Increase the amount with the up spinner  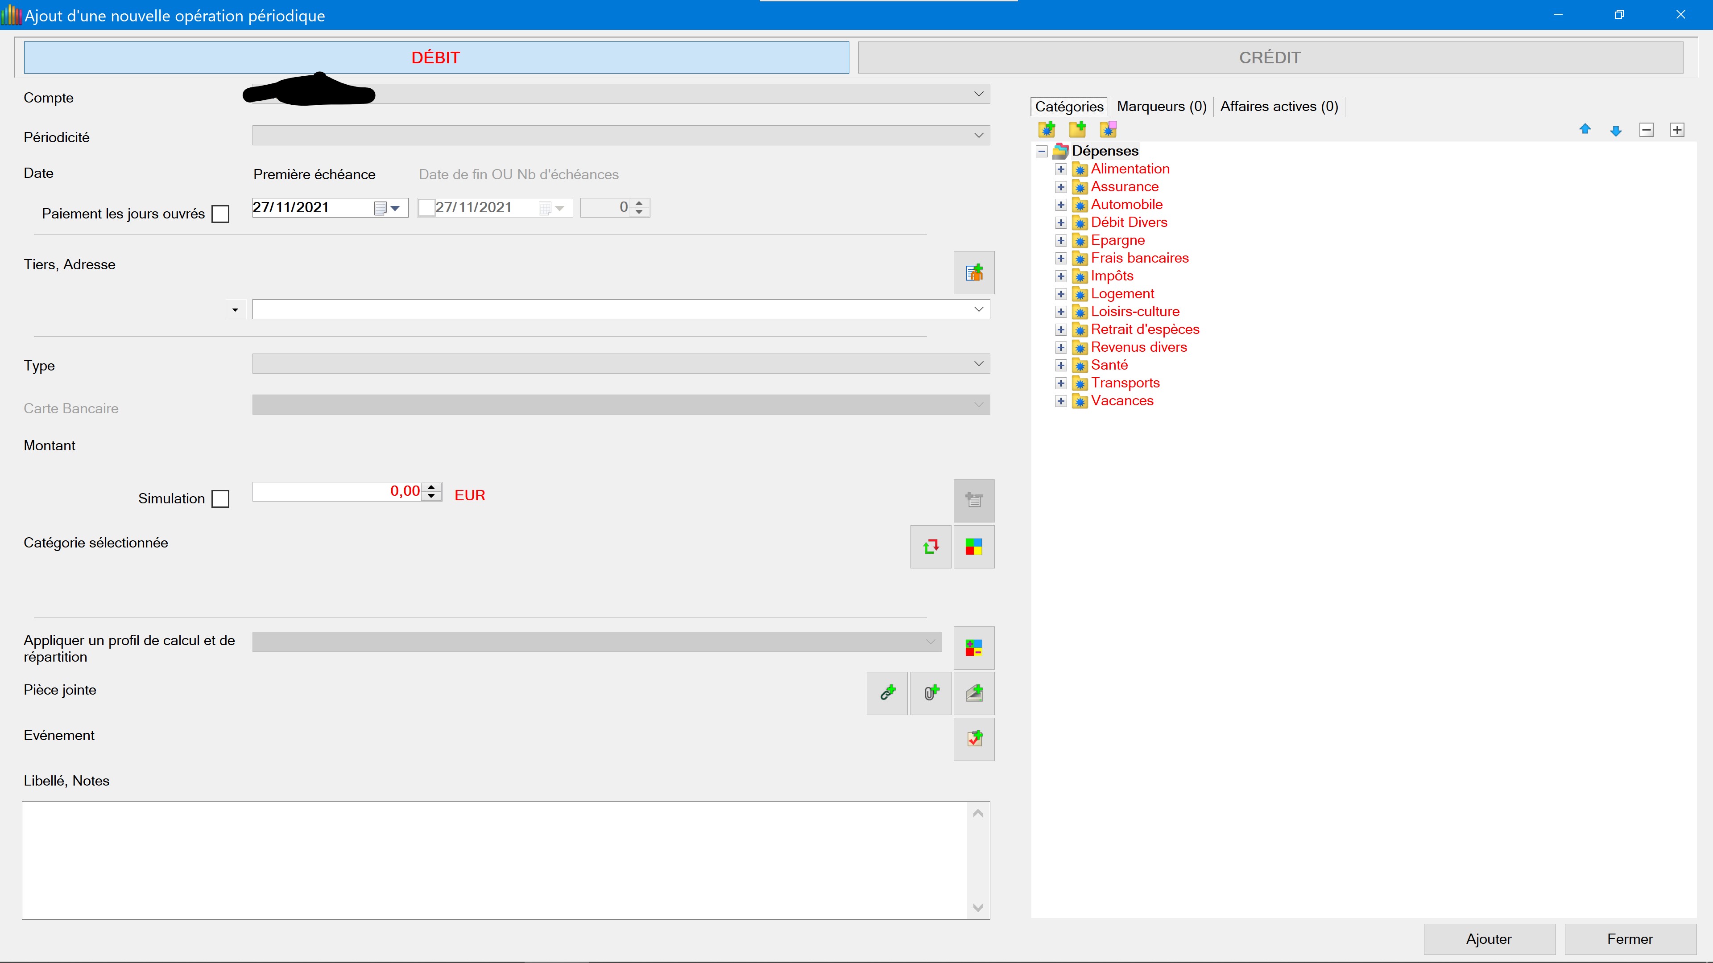pos(431,487)
